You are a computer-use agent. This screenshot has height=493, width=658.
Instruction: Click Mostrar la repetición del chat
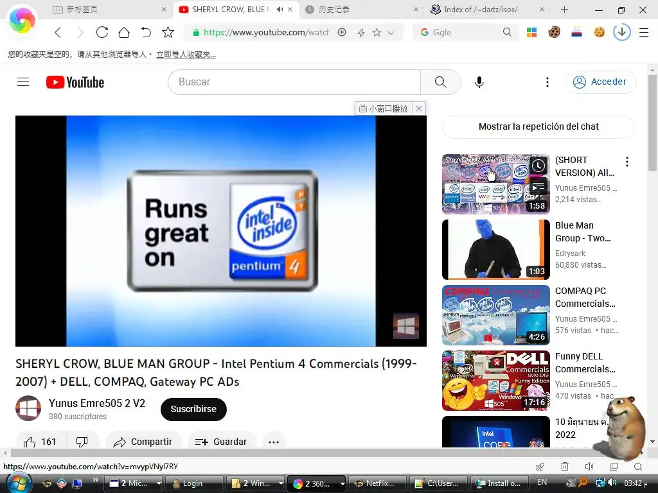pos(538,126)
